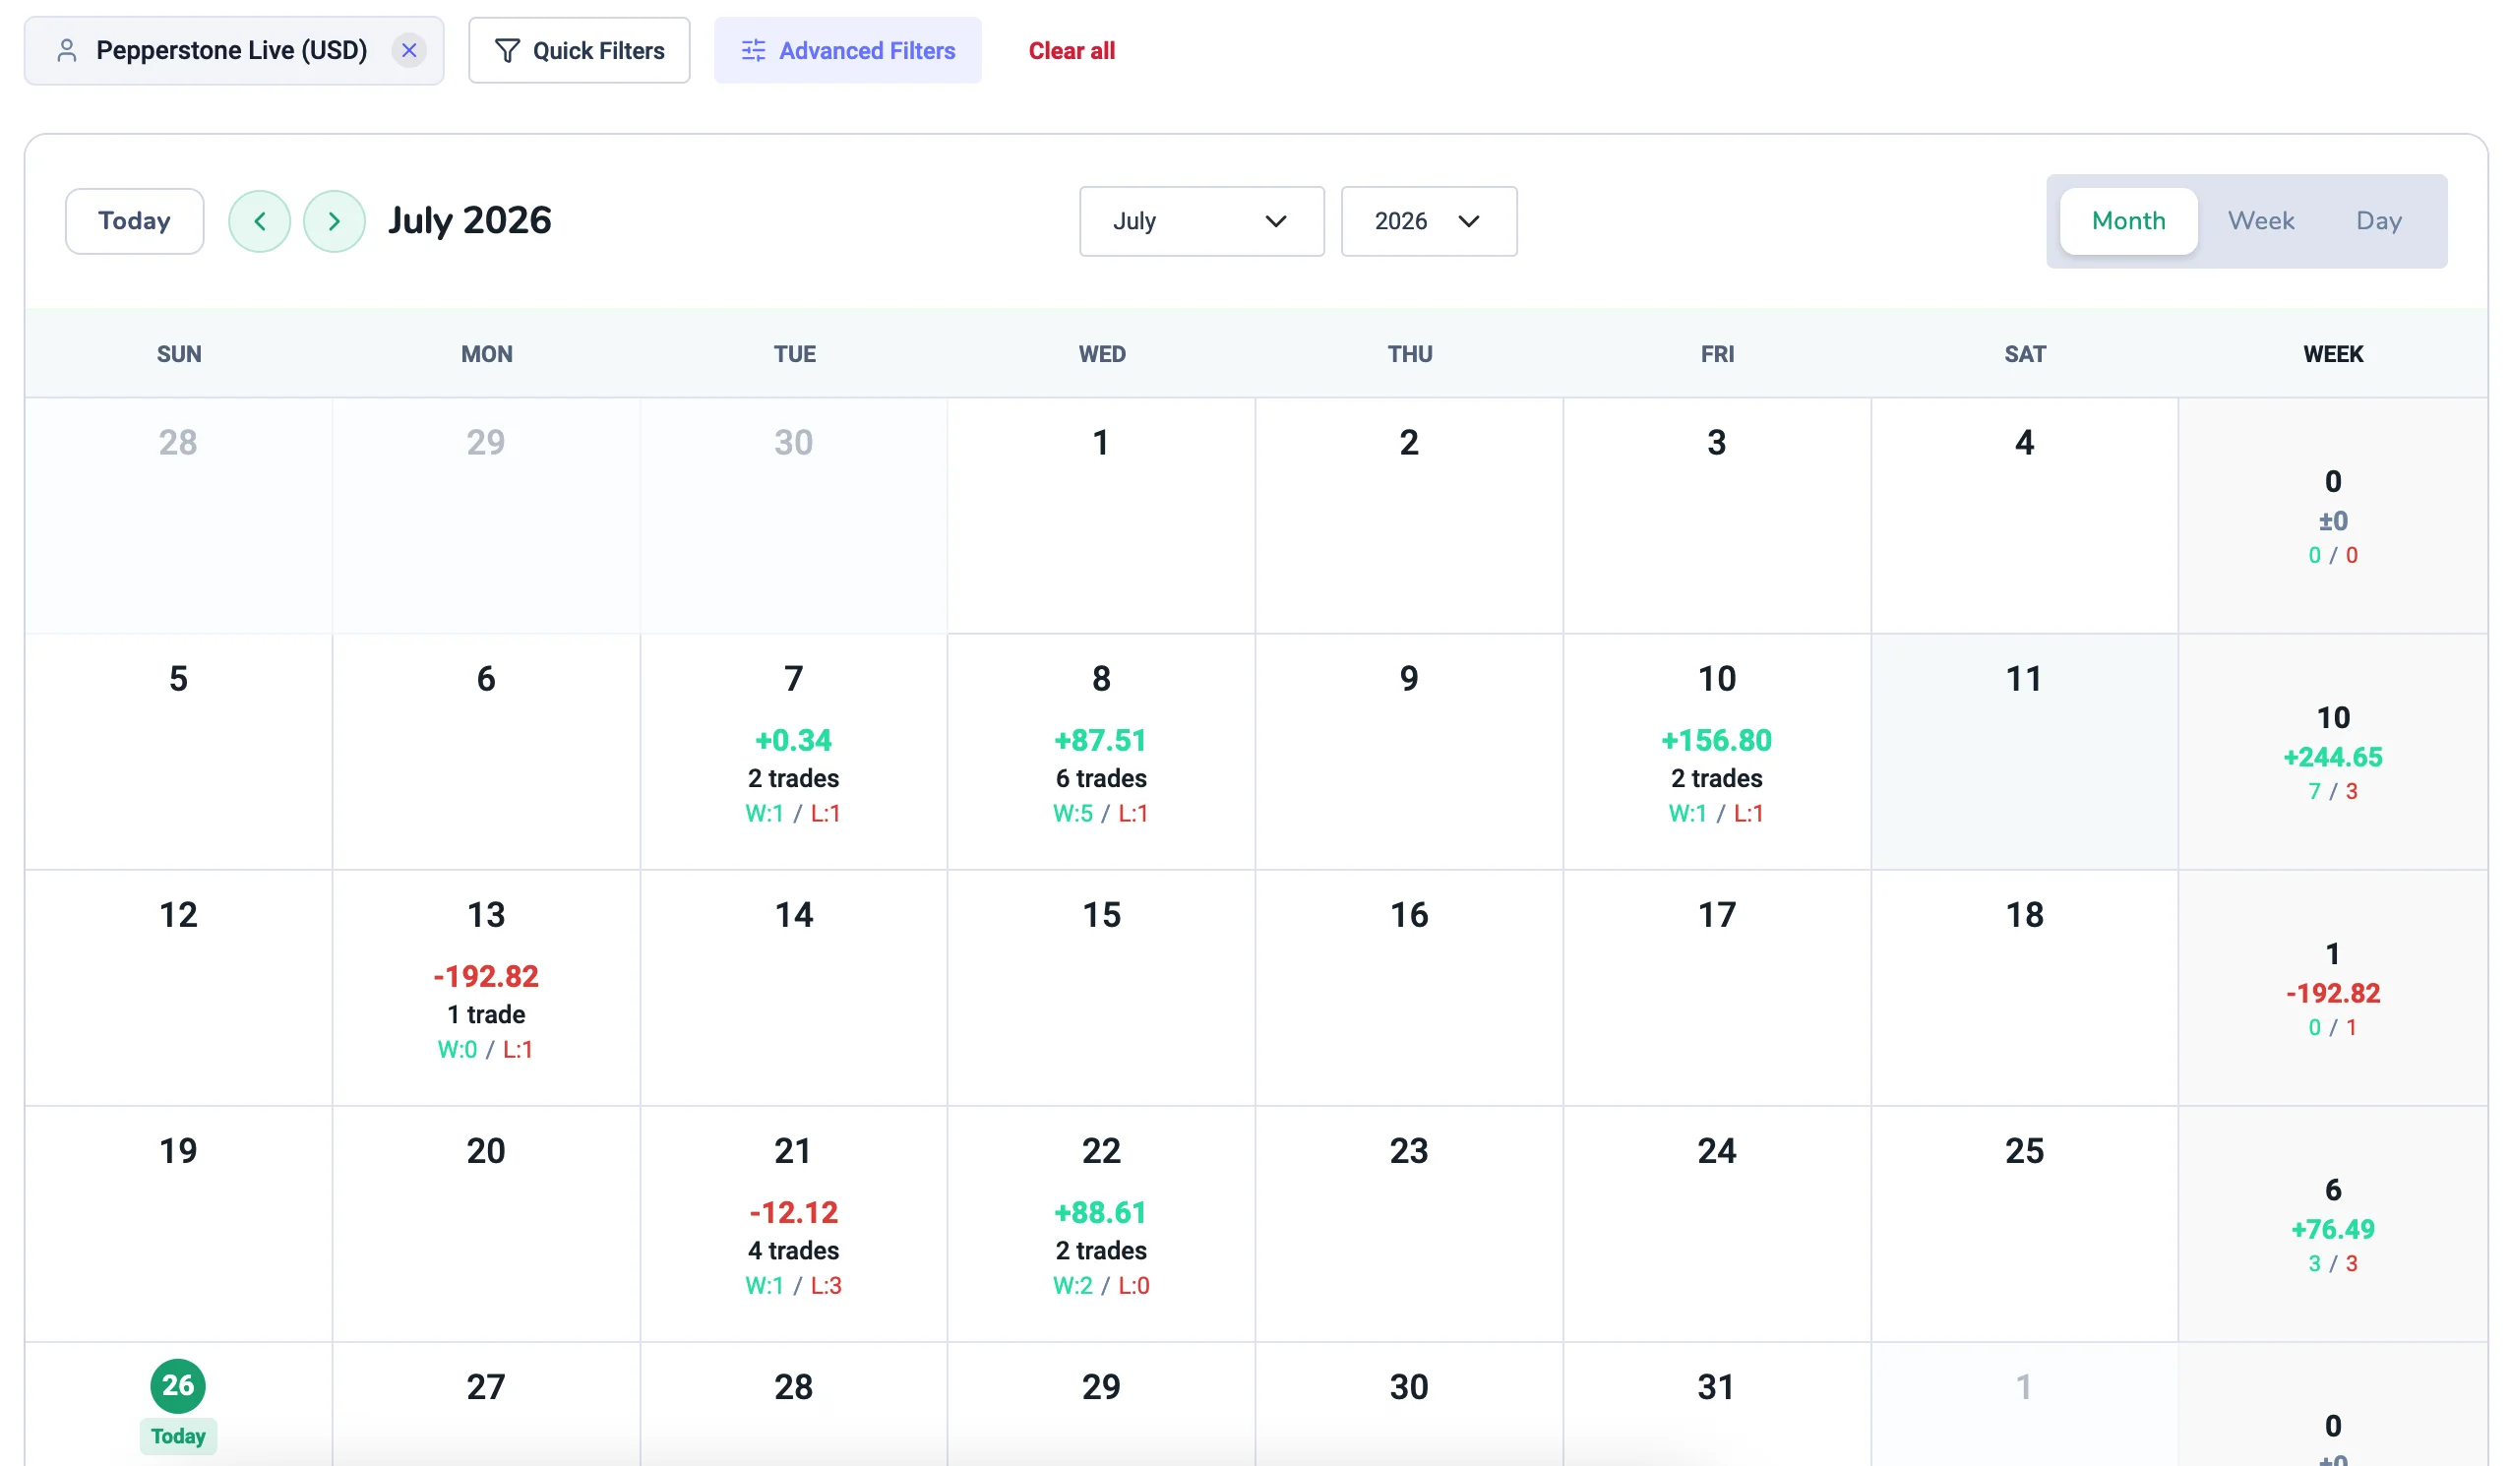Click the "4 trades" label on July 21
This screenshot has height=1466, width=2511.
pyautogui.click(x=793, y=1251)
